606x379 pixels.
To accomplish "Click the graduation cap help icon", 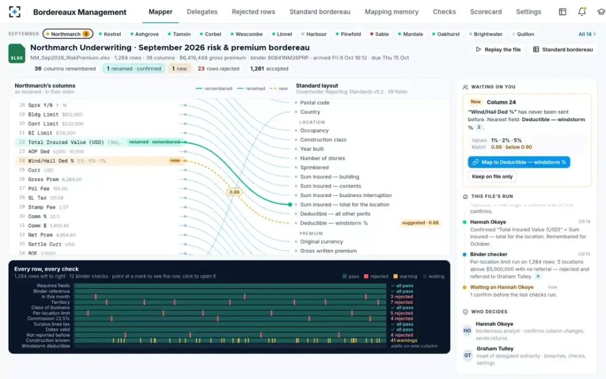I will 600,12.
